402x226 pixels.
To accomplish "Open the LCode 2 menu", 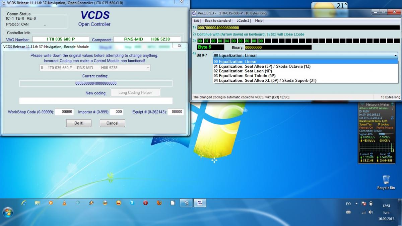I will click(243, 21).
